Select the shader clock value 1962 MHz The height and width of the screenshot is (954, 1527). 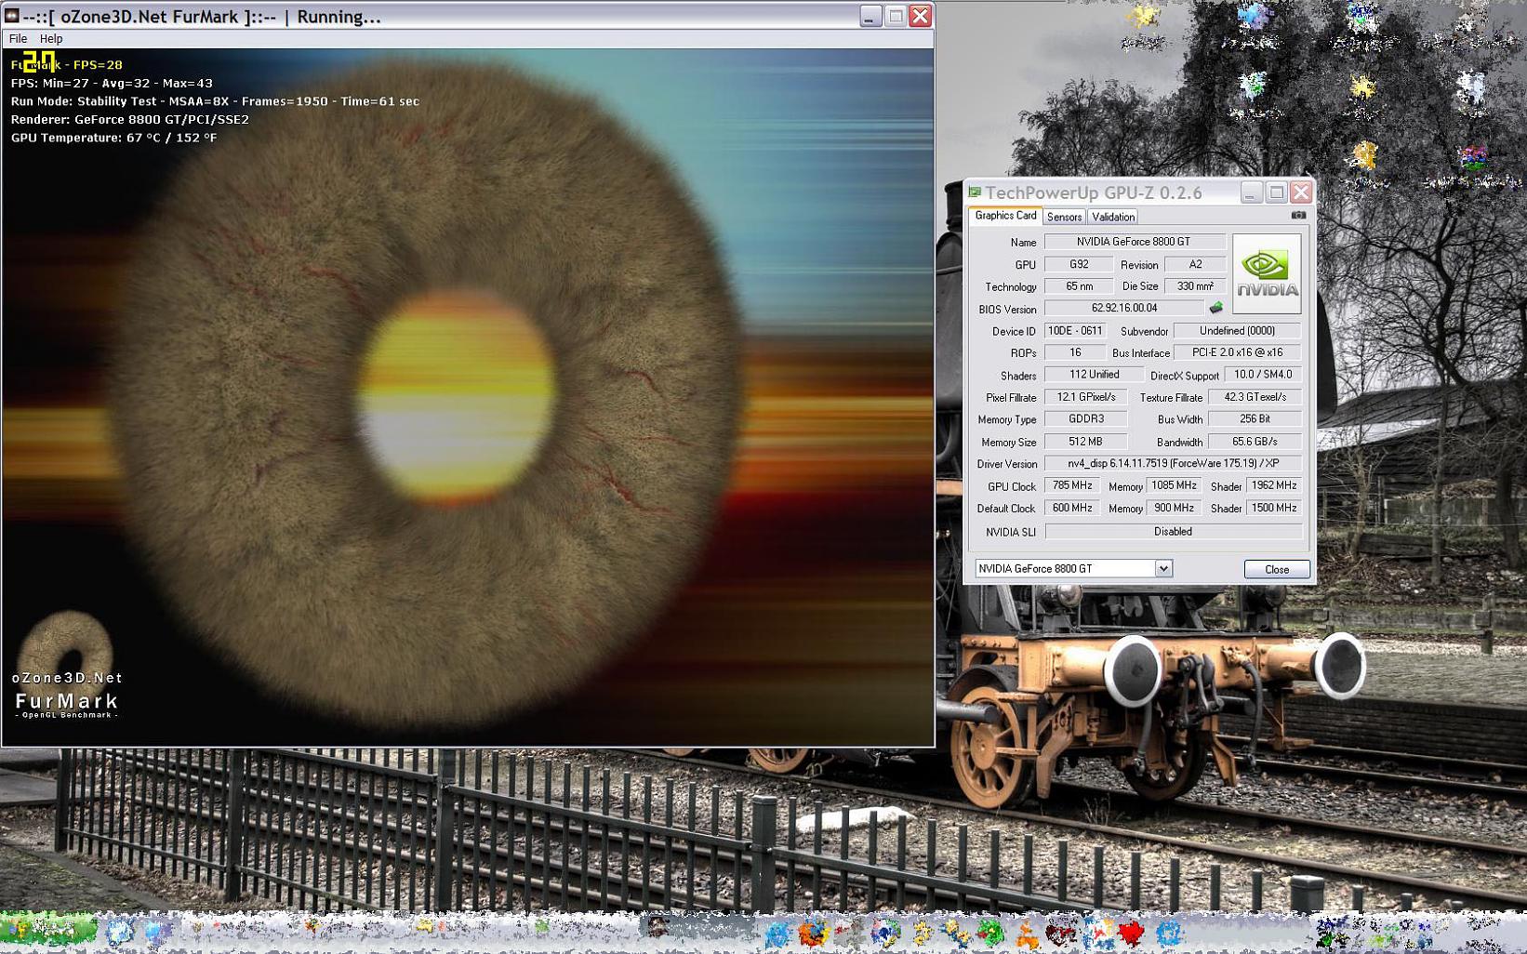[x=1274, y=485]
